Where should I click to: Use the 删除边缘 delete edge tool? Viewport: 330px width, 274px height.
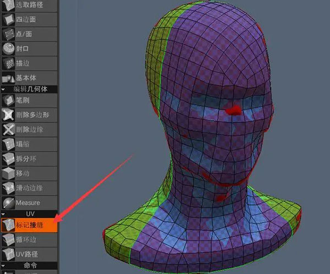29,130
